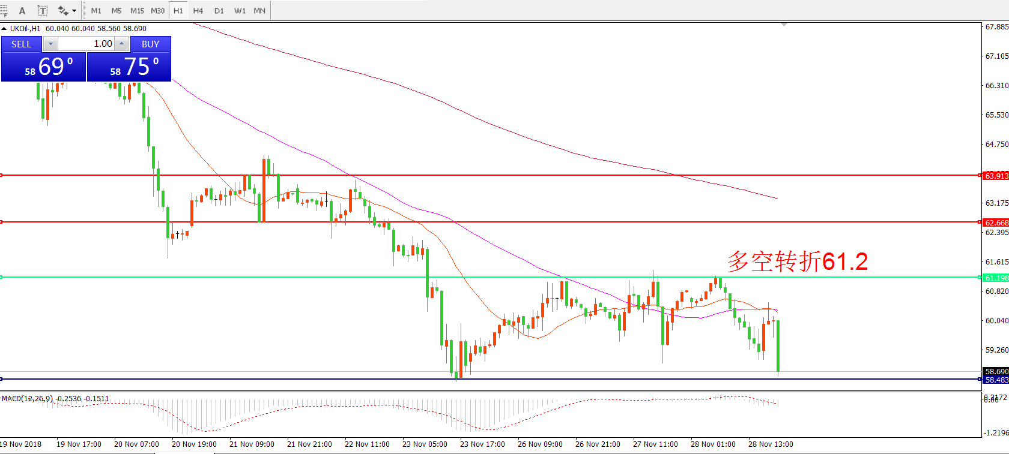Switch chart to MN monthly timeframe

tap(259, 11)
